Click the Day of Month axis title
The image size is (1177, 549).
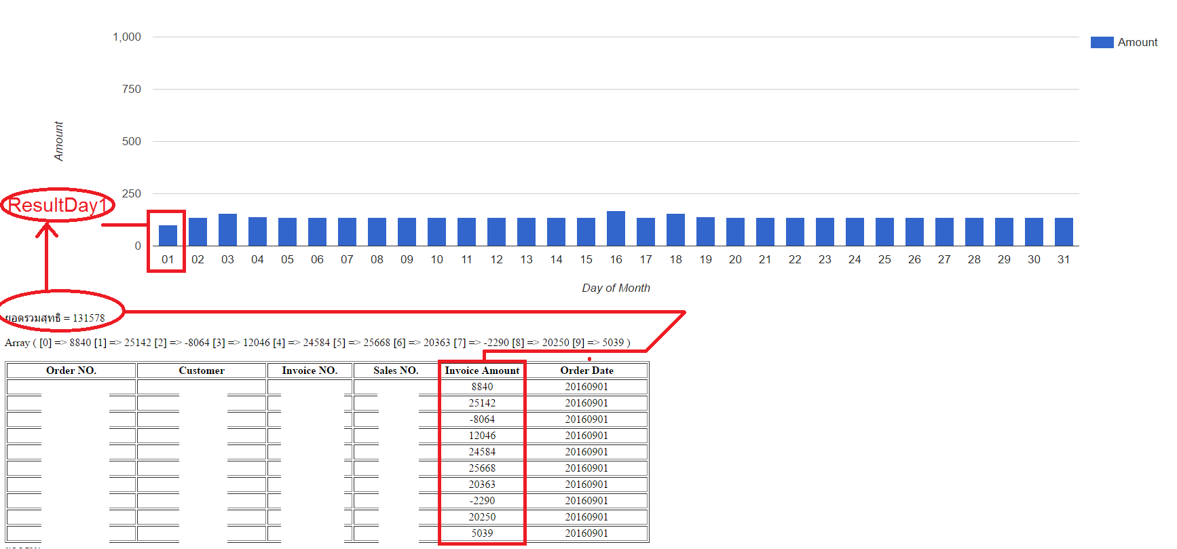point(616,288)
